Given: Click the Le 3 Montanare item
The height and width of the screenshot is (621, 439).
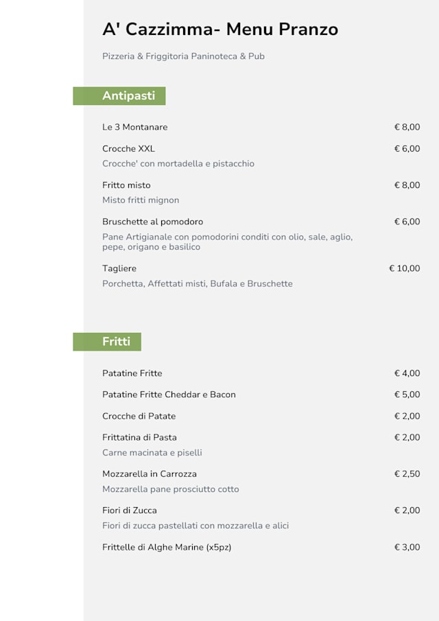Looking at the screenshot, I should [x=135, y=127].
